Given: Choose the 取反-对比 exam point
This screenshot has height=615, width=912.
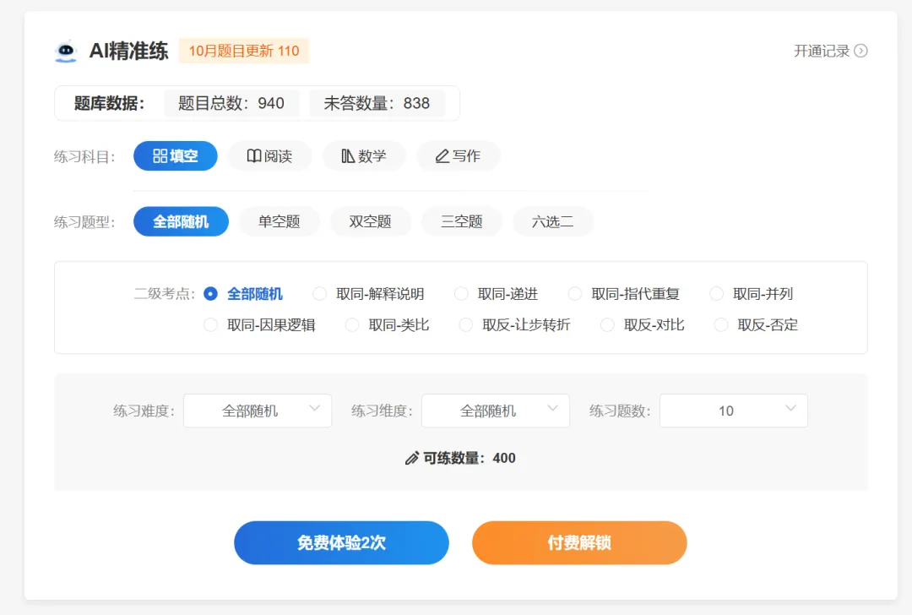Looking at the screenshot, I should (x=607, y=324).
